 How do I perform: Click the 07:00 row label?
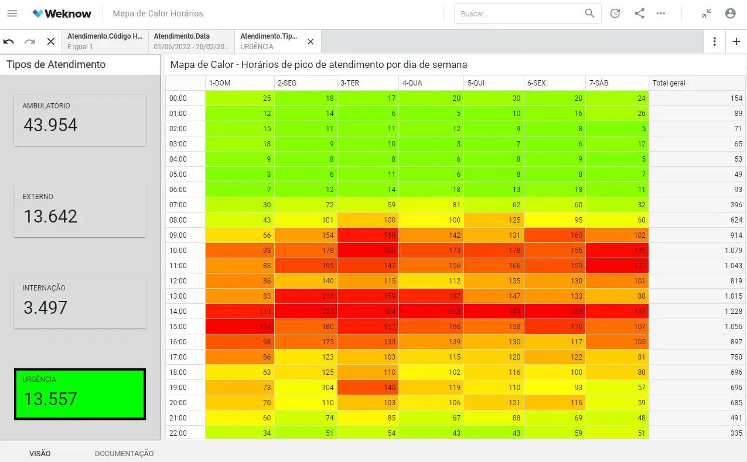tap(185, 205)
